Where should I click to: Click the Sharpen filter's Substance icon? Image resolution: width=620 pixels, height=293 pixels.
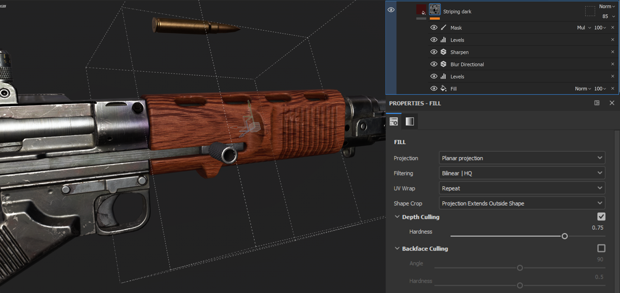444,52
